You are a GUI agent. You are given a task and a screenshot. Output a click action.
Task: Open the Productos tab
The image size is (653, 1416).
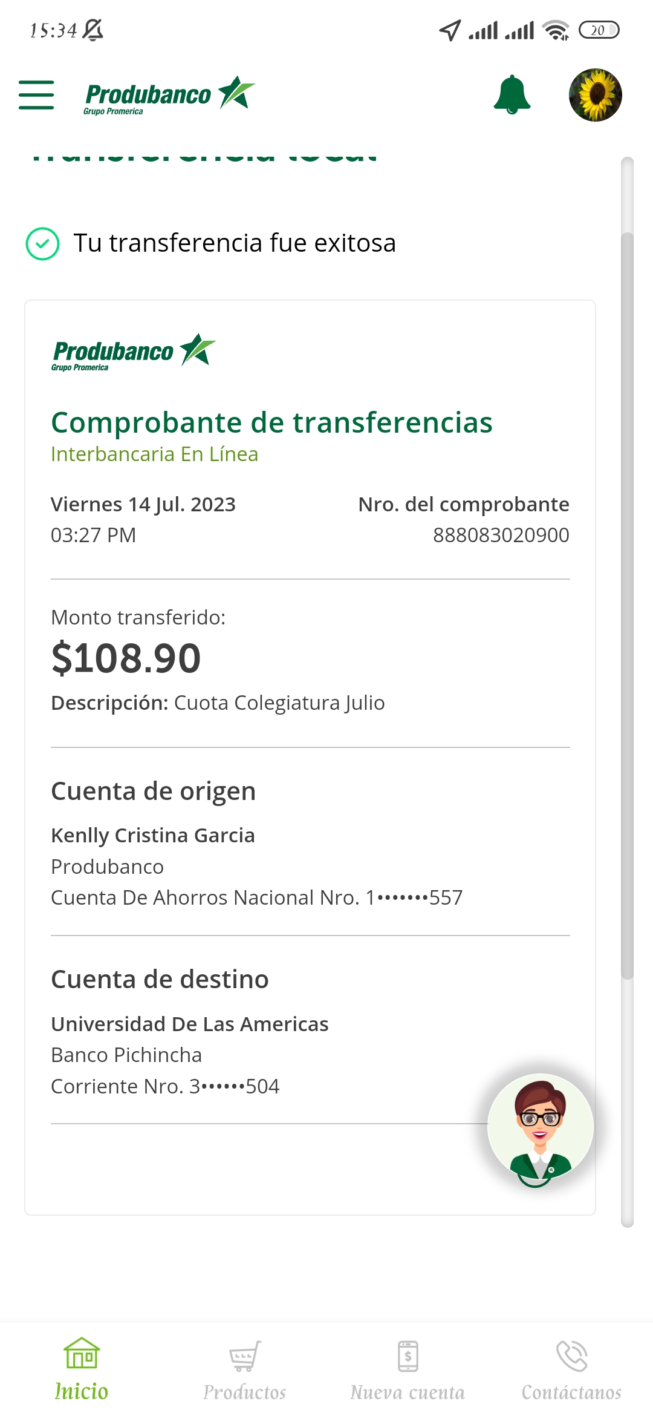[x=245, y=1370]
